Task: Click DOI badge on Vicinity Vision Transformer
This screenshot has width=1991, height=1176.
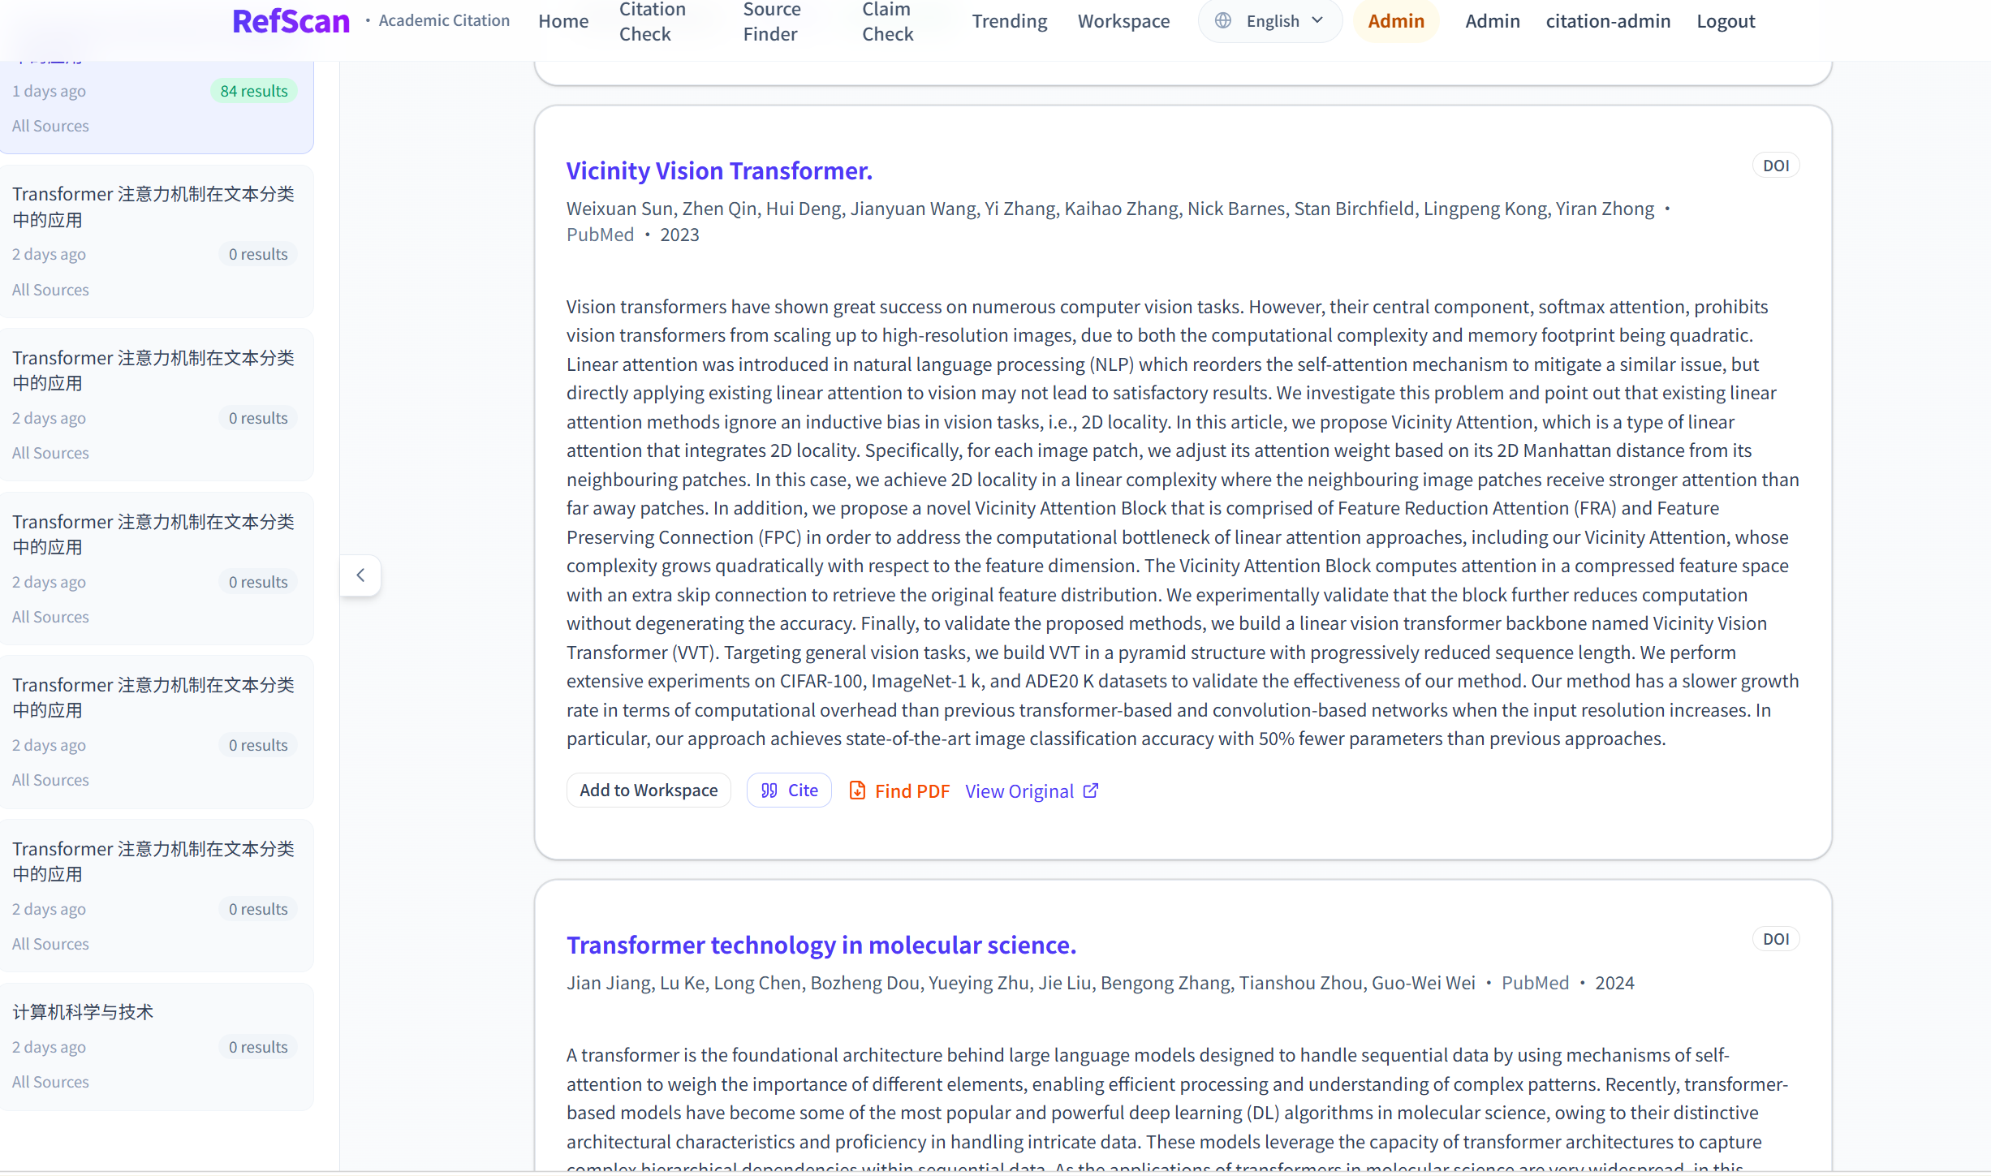Action: click(1775, 166)
